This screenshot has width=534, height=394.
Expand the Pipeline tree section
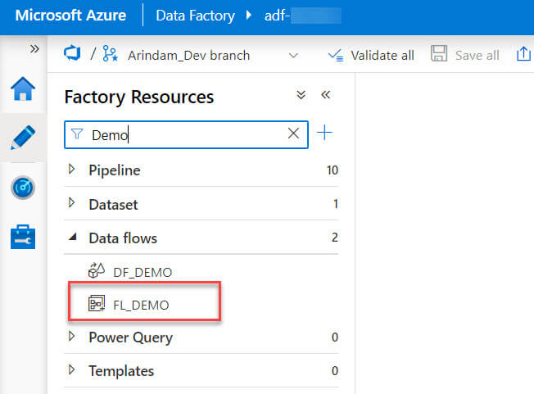pos(72,170)
